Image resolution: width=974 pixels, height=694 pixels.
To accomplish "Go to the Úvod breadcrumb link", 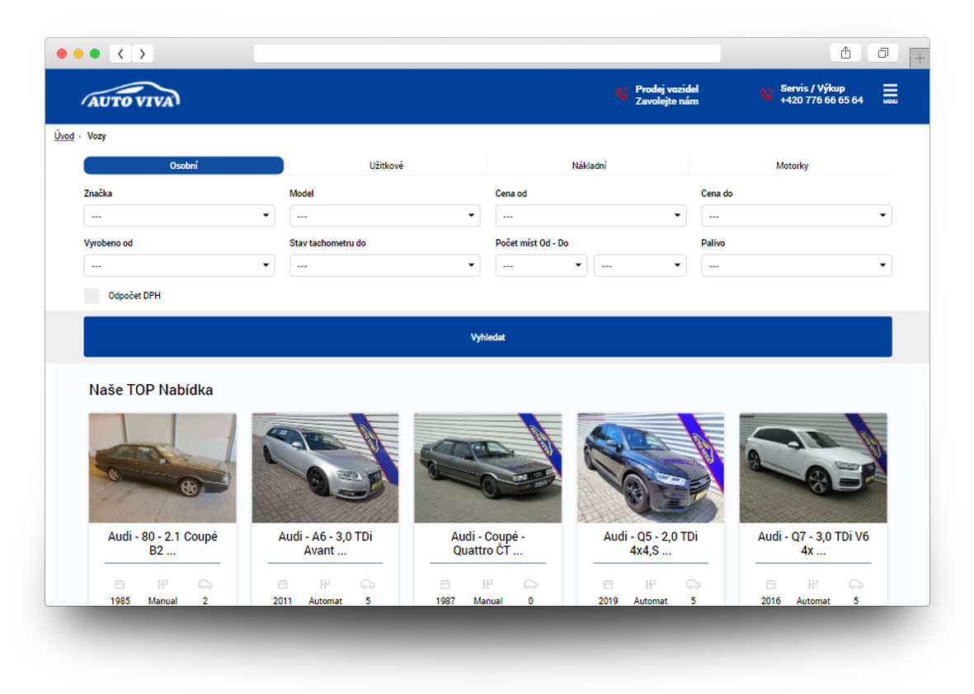I will (64, 136).
